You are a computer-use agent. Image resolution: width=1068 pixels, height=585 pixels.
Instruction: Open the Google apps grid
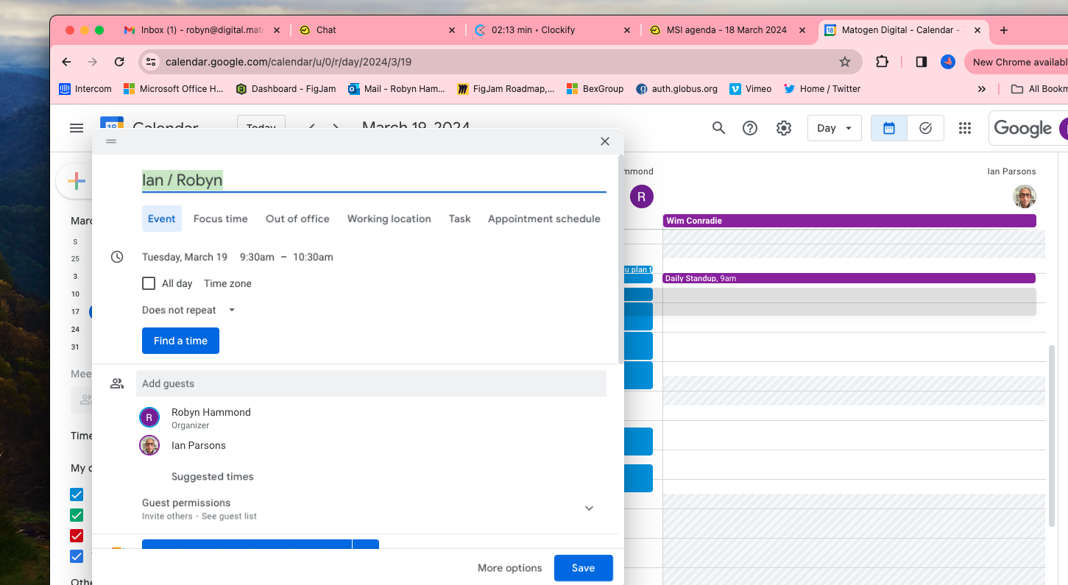pos(964,128)
